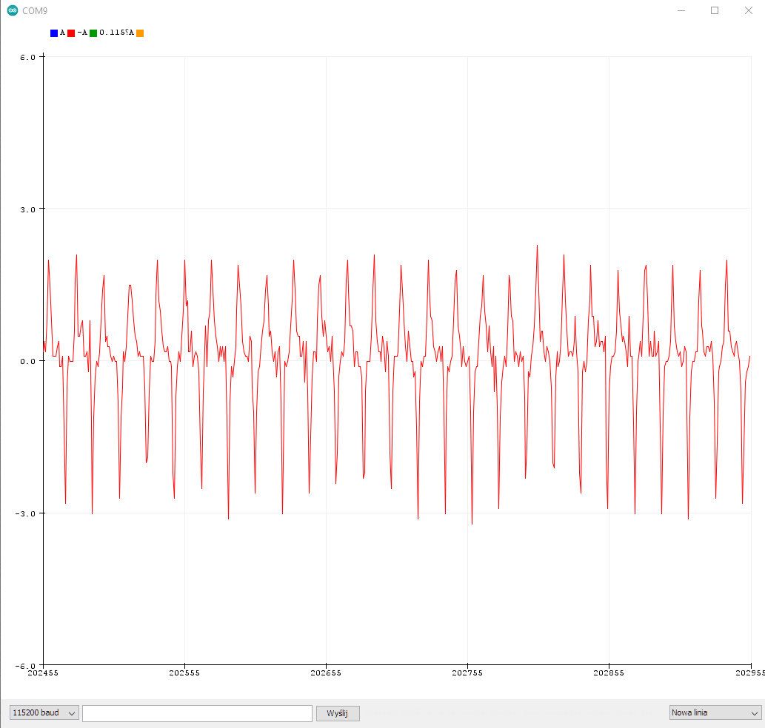Focus the serial message input field
Viewport: 765px width, 728px height.
(197, 713)
